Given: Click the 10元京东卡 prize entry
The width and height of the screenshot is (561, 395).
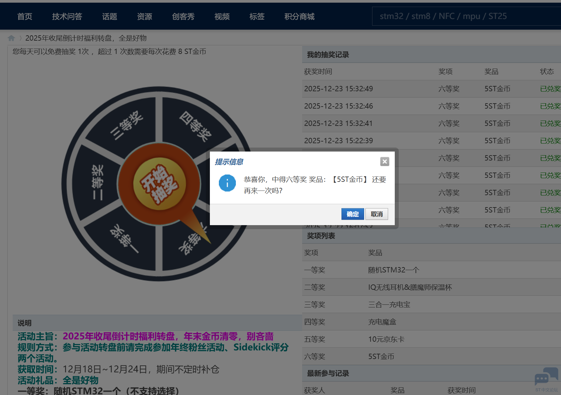Looking at the screenshot, I should pyautogui.click(x=386, y=339).
